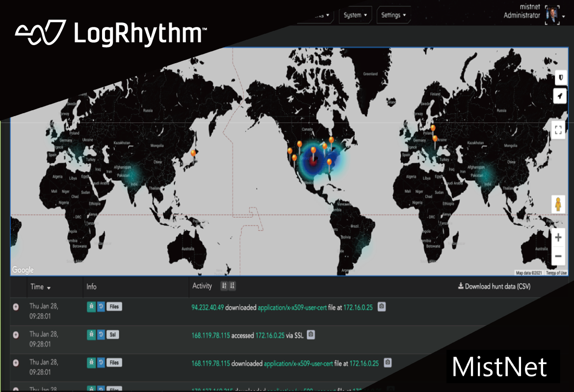
Task: Open the Settings dropdown menu
Action: (393, 15)
